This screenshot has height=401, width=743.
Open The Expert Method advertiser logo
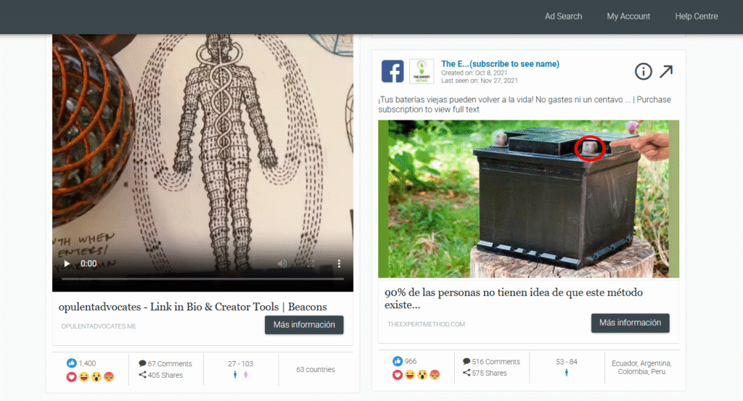coord(422,72)
